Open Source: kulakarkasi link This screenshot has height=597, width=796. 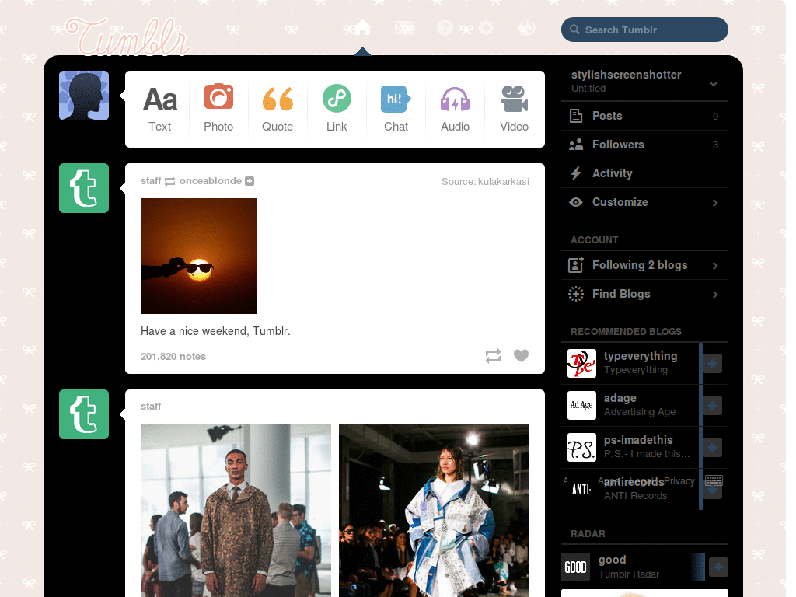pyautogui.click(x=485, y=182)
